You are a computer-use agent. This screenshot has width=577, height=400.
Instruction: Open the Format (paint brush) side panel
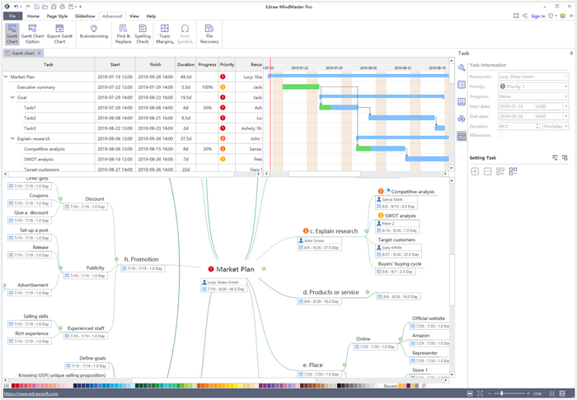point(462,67)
